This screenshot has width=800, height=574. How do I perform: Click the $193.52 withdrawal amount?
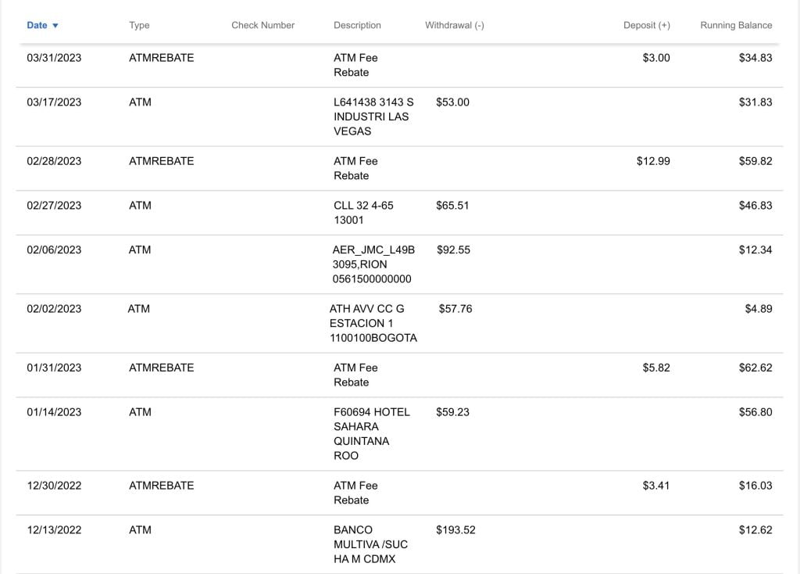(x=455, y=530)
